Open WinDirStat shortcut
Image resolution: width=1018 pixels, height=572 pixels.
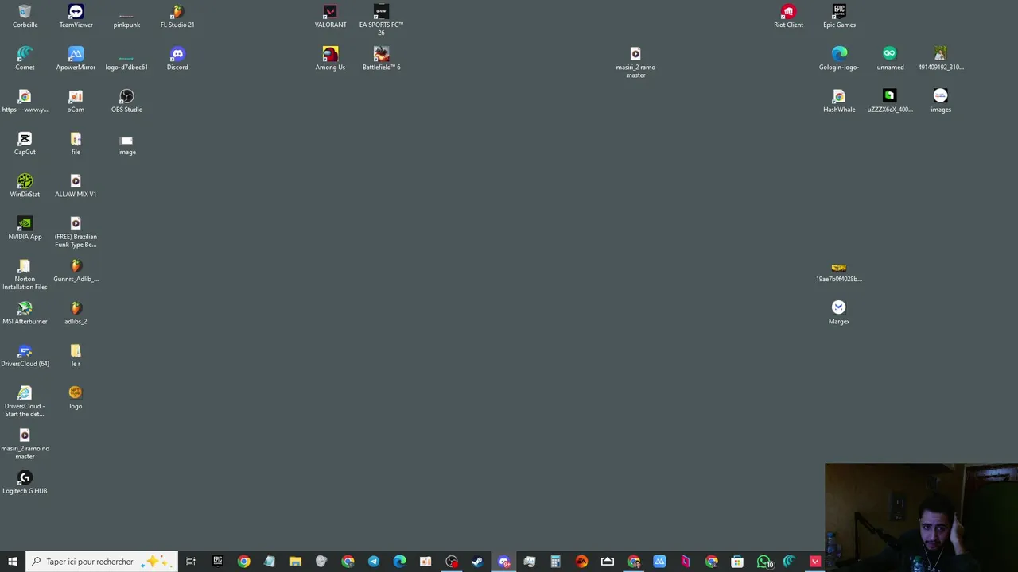point(25,185)
